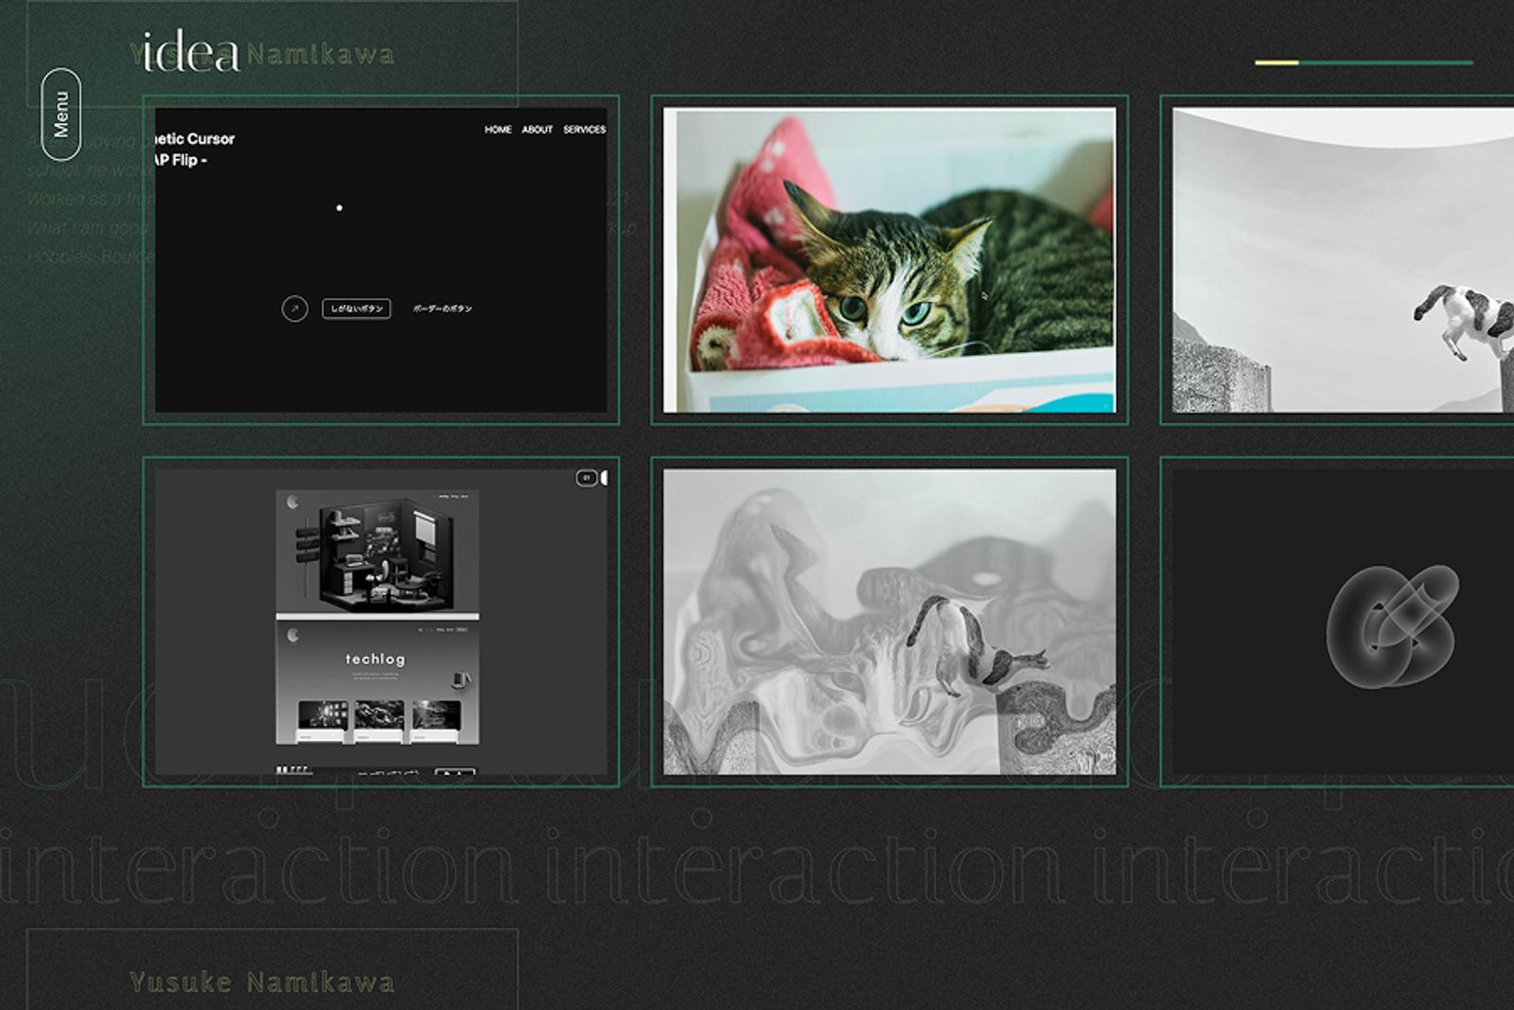Click the outlined しがないボタン button
This screenshot has width=1514, height=1010.
[357, 309]
